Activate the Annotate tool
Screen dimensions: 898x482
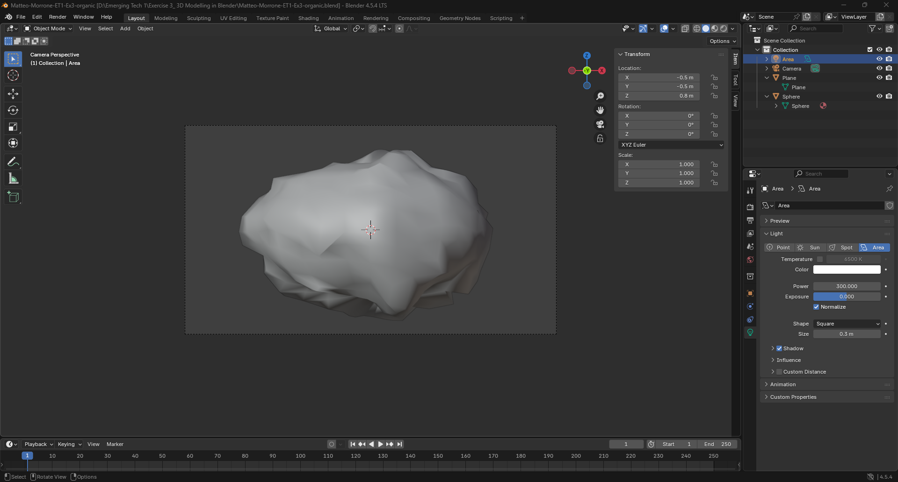tap(13, 162)
